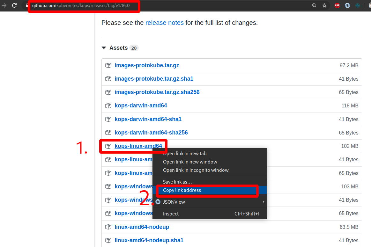Click the 102 MB size text
Viewport: 371px width, 247px height.
pos(350,146)
